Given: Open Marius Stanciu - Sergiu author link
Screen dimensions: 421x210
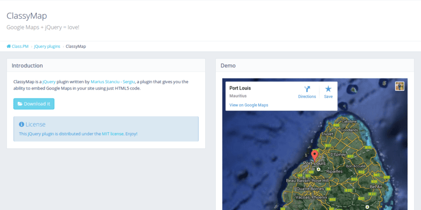Looking at the screenshot, I should (x=113, y=82).
